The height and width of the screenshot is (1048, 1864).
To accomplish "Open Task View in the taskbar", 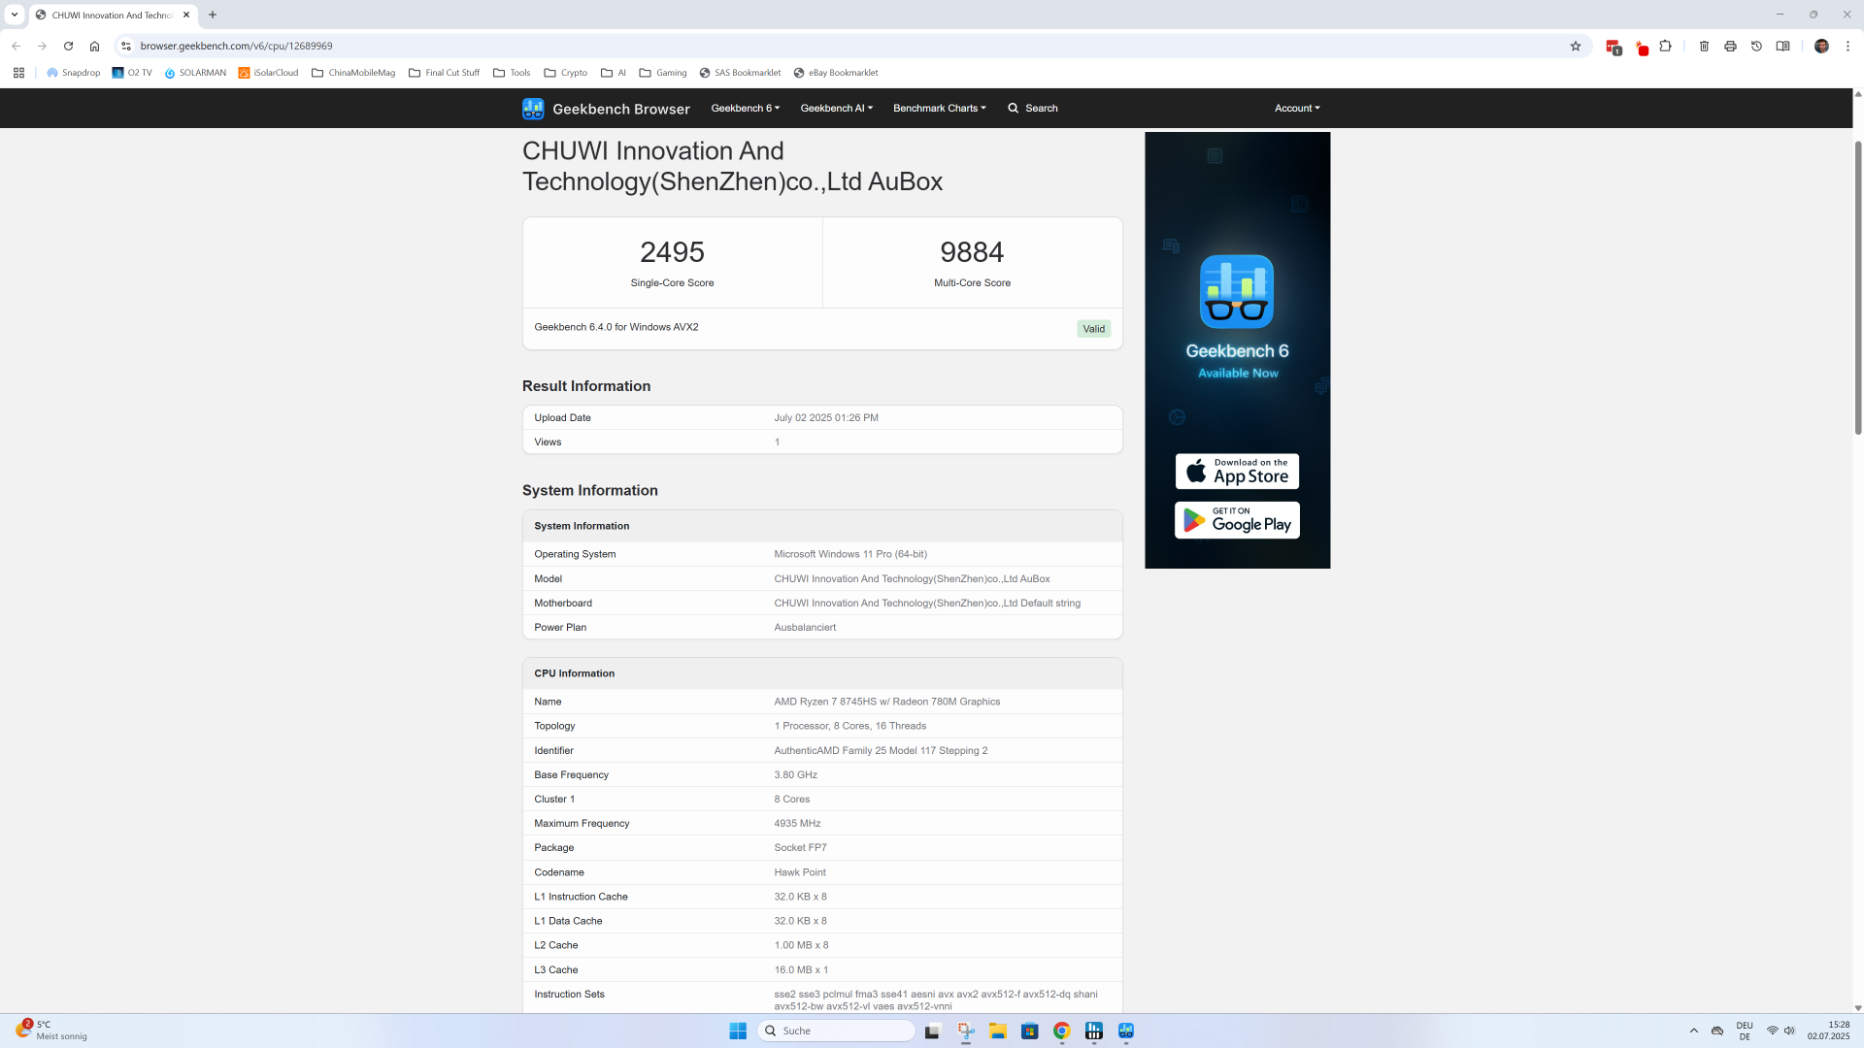I will 932,1031.
